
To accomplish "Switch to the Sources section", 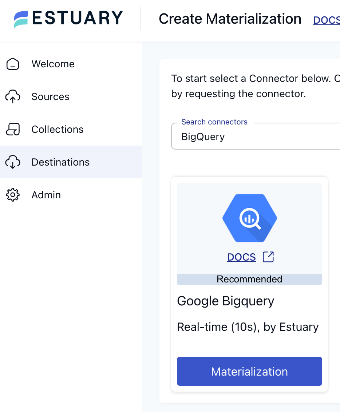I will [x=51, y=96].
